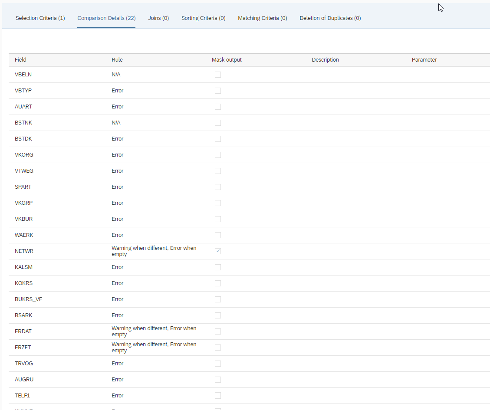This screenshot has width=490, height=410.
Task: Go to Matching Criteria (0) tab
Action: (x=262, y=18)
